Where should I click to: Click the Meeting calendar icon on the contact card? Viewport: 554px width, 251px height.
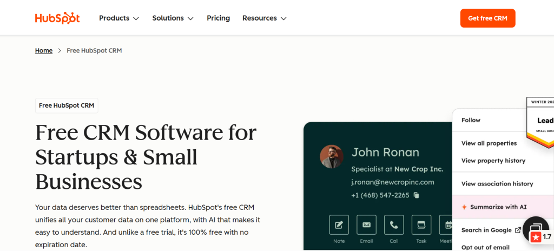click(446, 224)
